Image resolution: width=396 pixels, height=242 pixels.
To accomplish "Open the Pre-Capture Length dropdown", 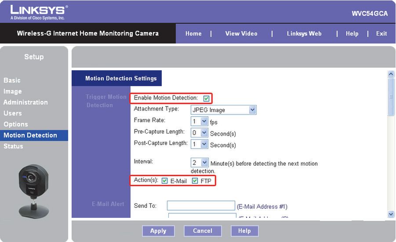I will (x=200, y=133).
